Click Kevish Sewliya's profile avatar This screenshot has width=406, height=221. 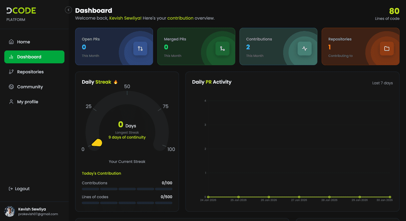coord(9,211)
